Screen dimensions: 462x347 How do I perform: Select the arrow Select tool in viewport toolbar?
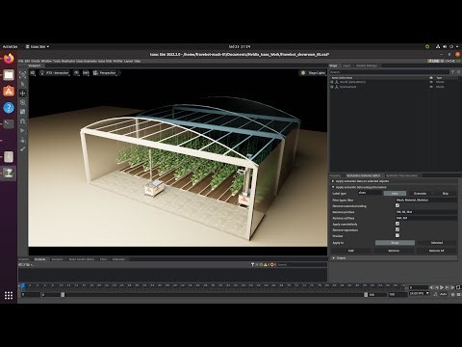point(23,84)
